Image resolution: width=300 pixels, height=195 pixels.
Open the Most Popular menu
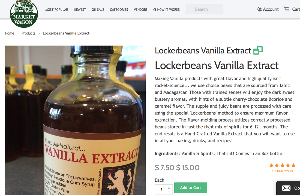click(x=57, y=10)
